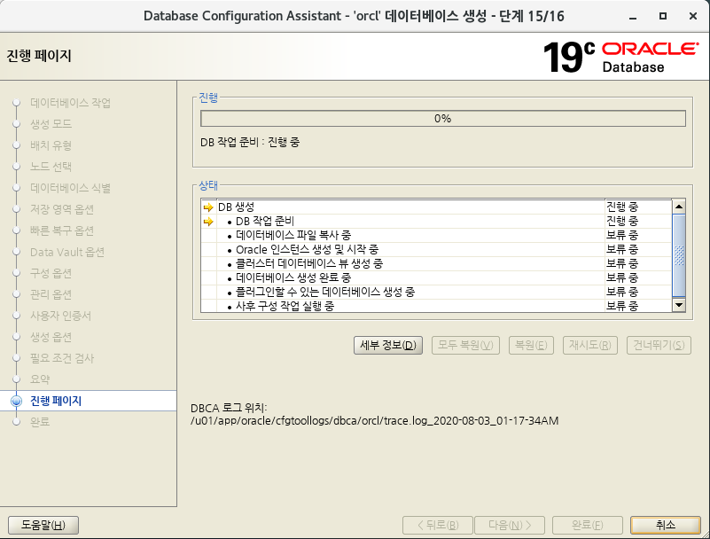Minimize the Database Configuration Assistant window
Viewport: 710px width, 539px height.
[x=633, y=17]
